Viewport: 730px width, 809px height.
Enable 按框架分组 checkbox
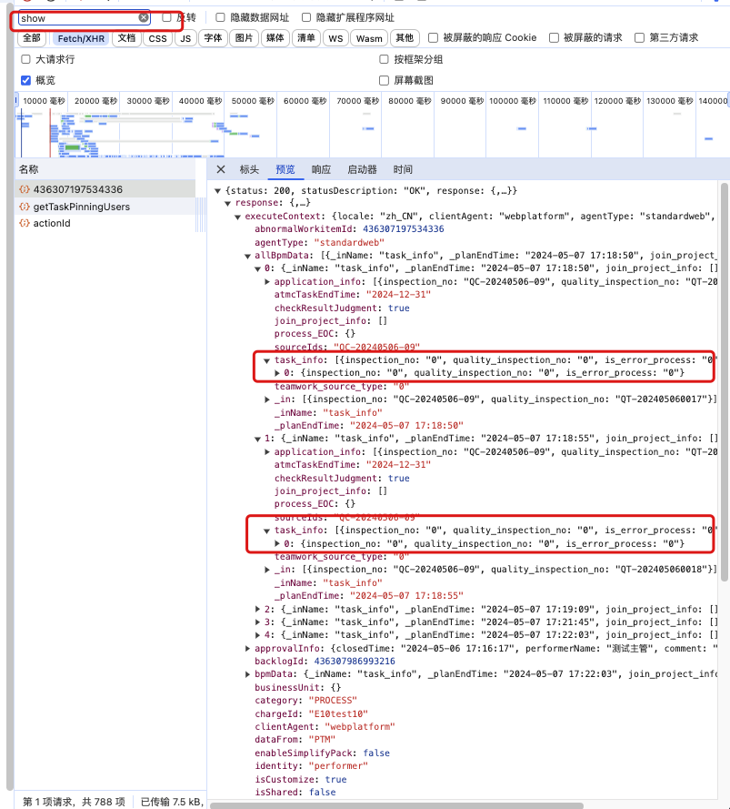coord(384,59)
